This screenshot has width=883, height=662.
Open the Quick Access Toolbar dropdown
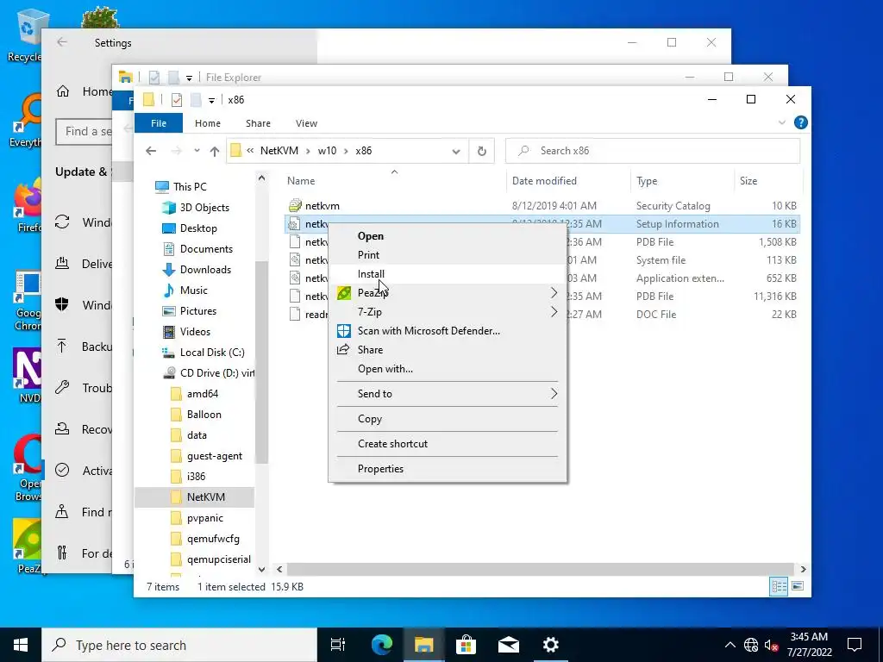coord(211,100)
